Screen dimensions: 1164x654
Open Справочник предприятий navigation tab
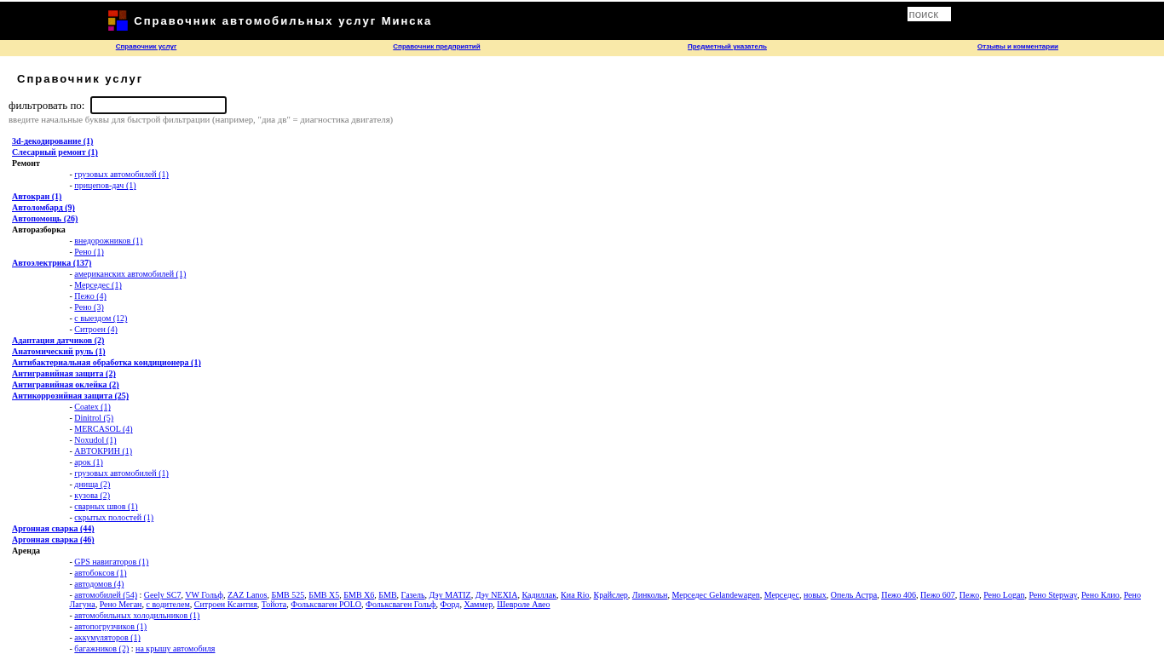pos(436,47)
